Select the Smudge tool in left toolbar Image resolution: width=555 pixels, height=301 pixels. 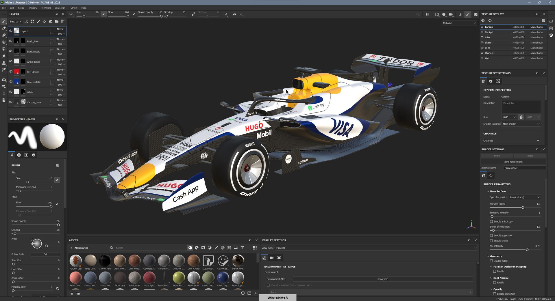tap(4, 56)
